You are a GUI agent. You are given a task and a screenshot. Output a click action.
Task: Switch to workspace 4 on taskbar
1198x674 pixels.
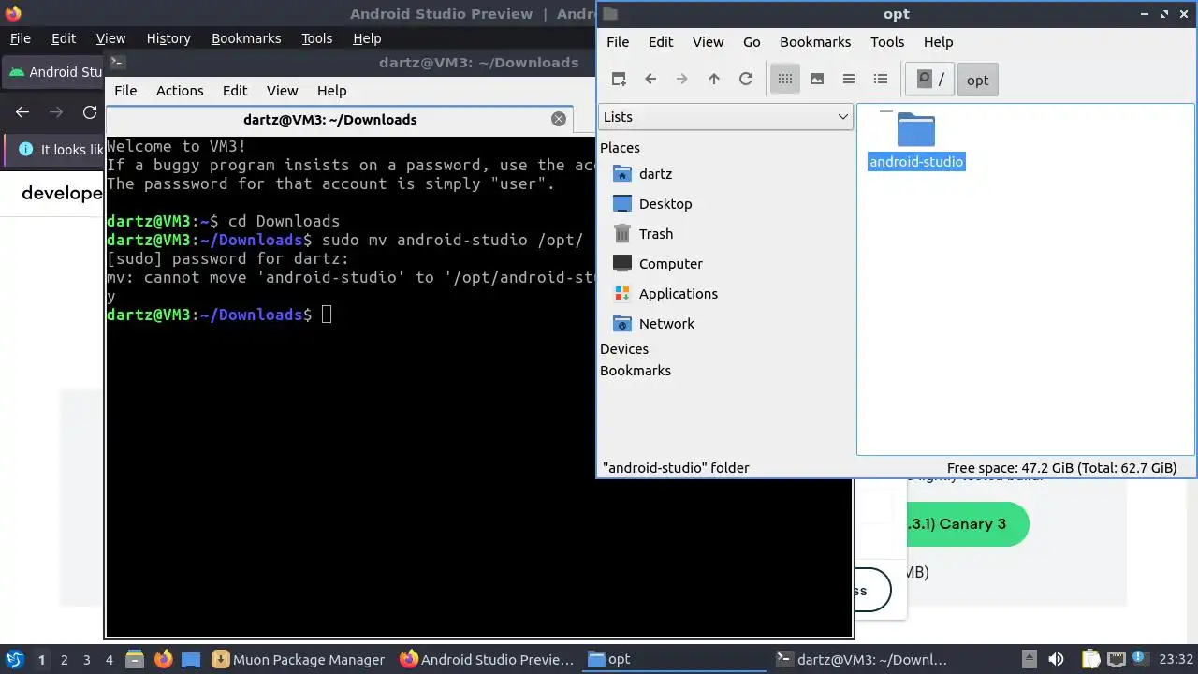[x=109, y=660]
